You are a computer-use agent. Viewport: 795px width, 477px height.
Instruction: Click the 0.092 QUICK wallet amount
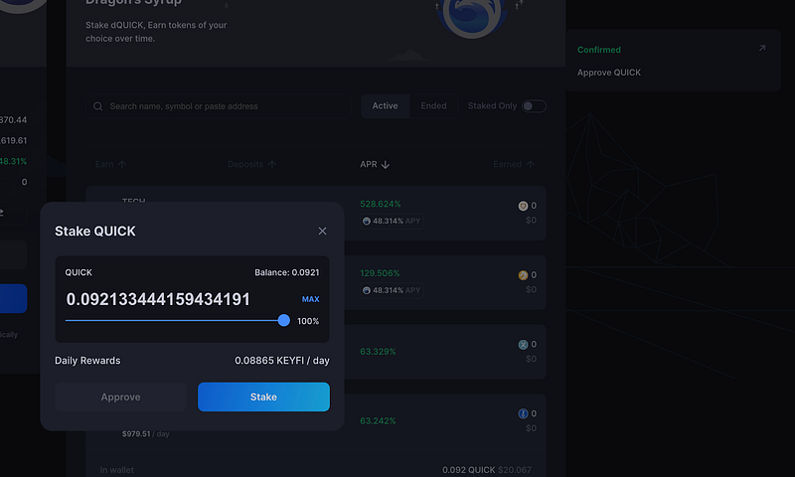click(468, 470)
